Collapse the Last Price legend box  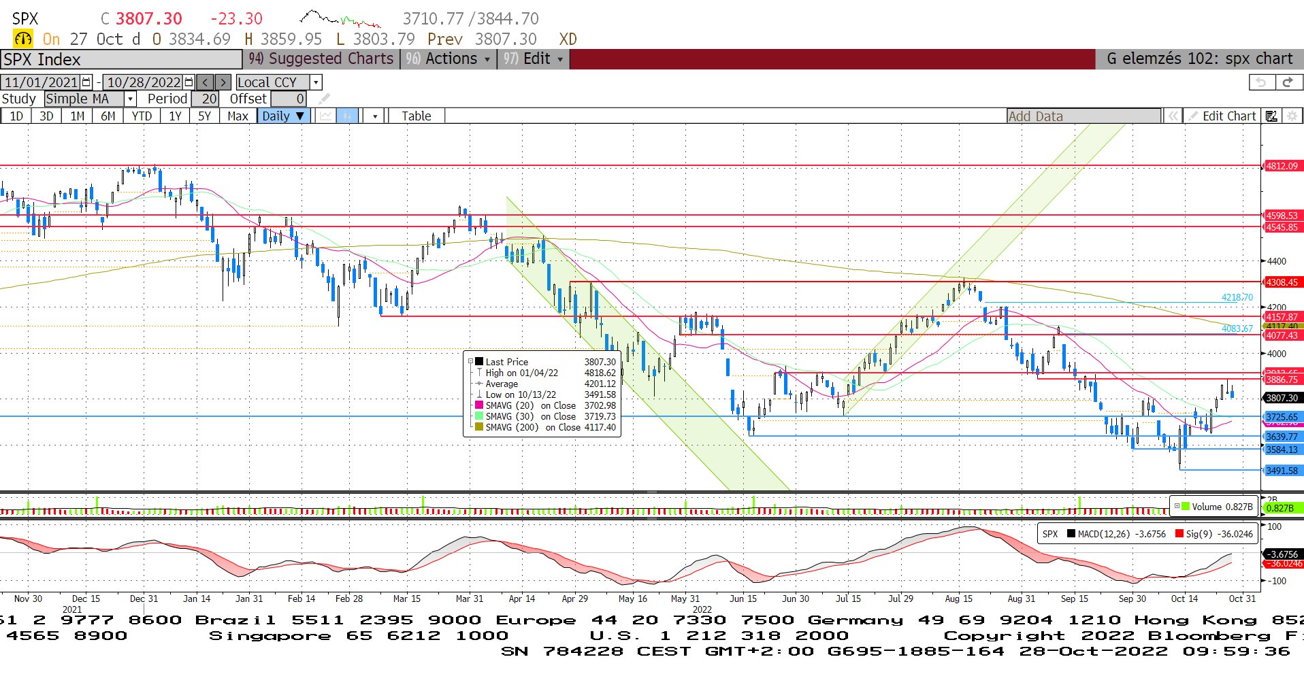pos(470,362)
